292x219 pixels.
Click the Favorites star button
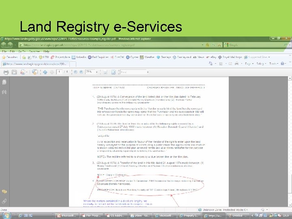tap(10, 57)
